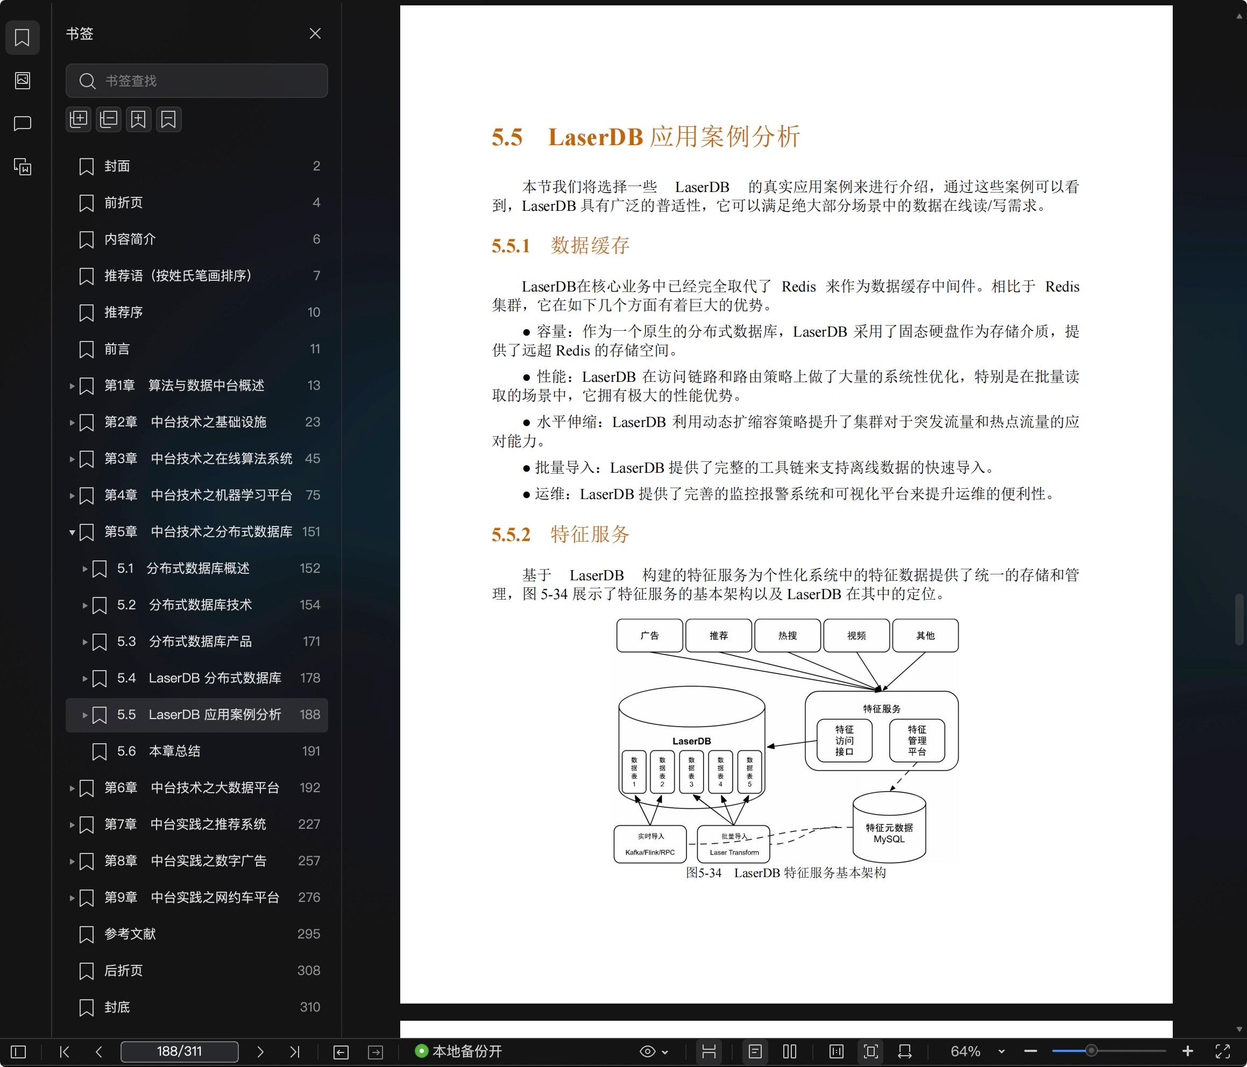
Task: Click the page number field 188/311
Action: (179, 1051)
